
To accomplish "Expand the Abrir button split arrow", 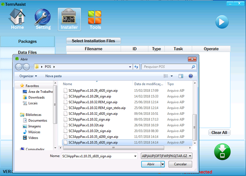I will [x=162, y=164].
